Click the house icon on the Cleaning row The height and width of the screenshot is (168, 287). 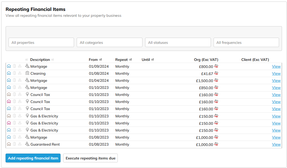(x=9, y=73)
